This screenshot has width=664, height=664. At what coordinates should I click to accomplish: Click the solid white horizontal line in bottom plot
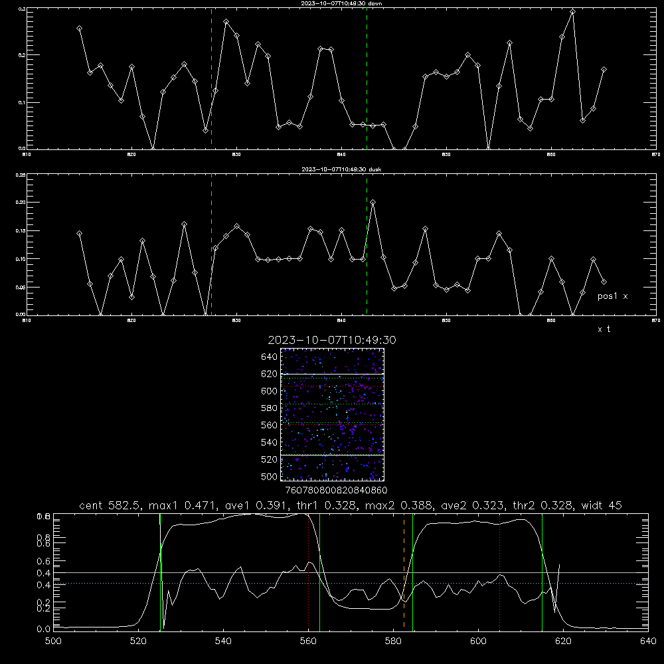(351, 572)
